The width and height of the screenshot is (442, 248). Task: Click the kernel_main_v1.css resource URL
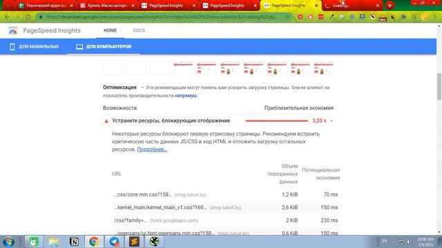160,207
